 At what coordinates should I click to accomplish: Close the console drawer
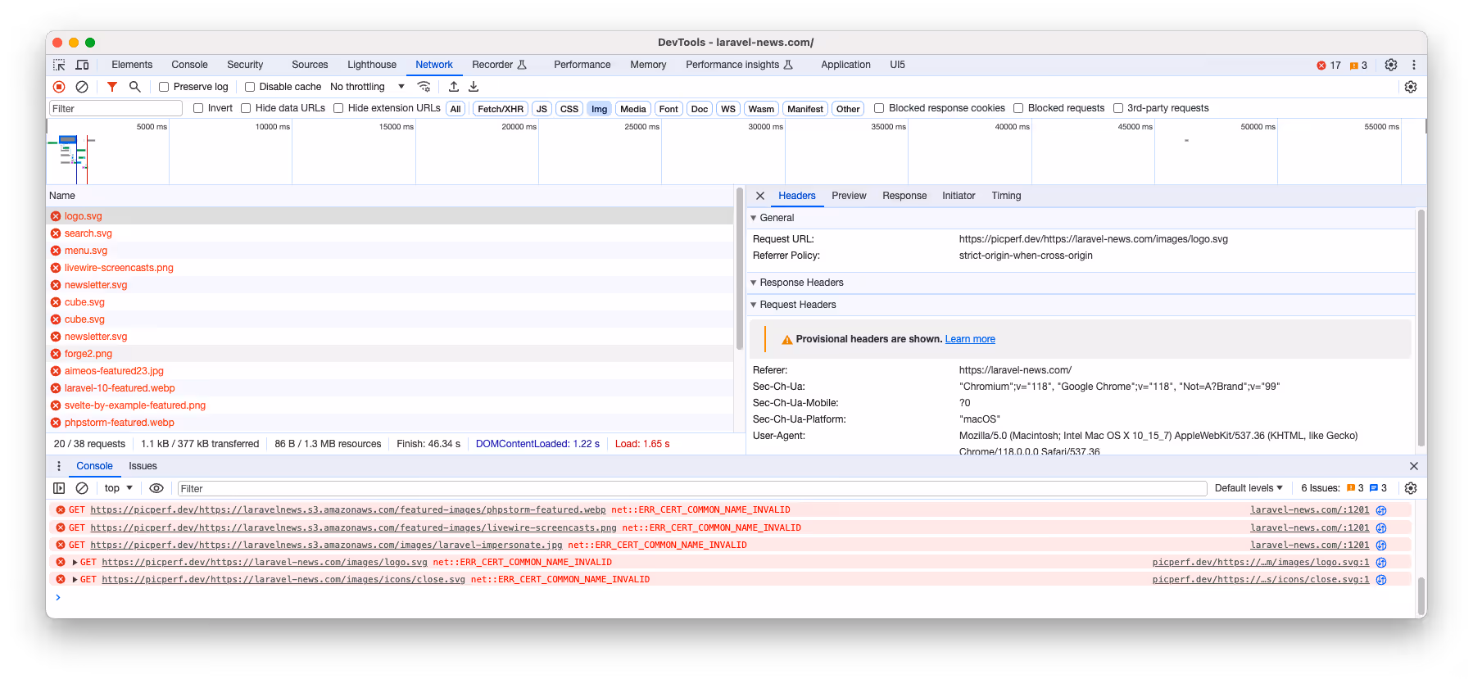pos(1414,466)
